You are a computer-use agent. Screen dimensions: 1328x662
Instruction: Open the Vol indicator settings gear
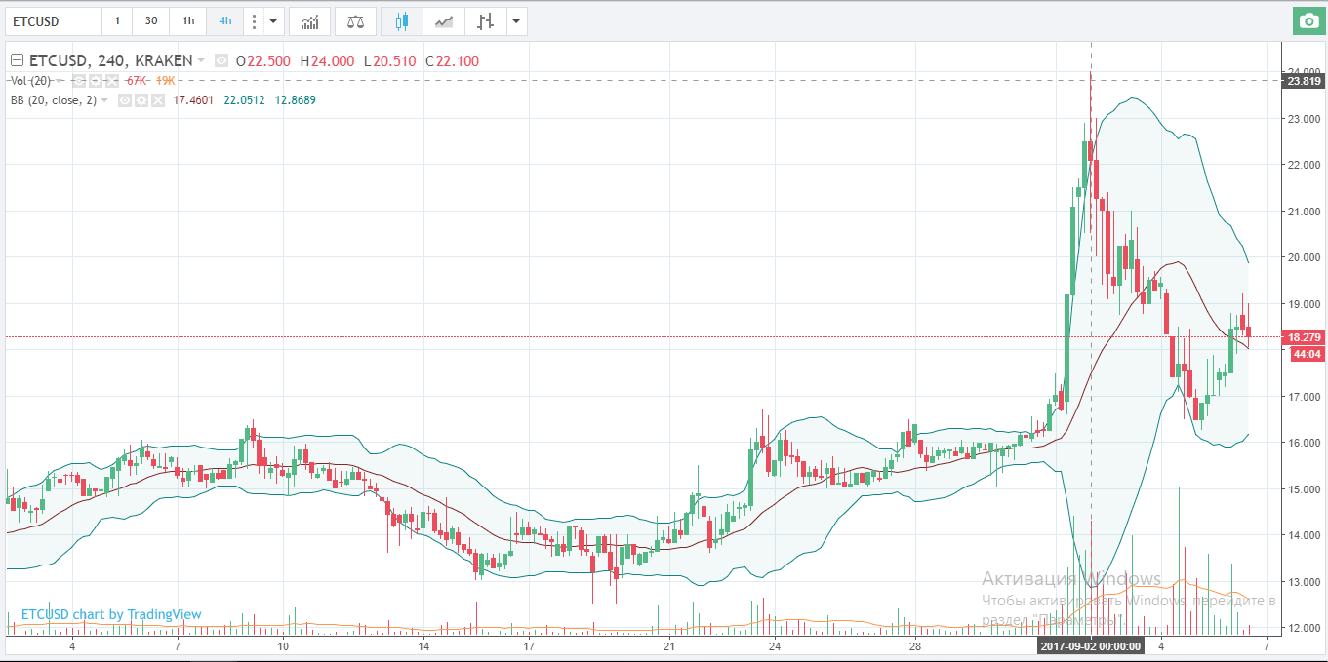coord(96,80)
